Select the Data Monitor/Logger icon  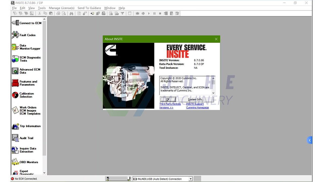click(15, 47)
